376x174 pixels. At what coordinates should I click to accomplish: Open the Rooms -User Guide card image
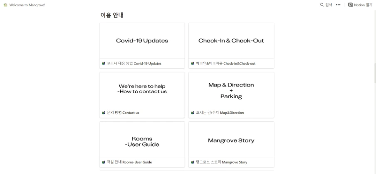[142, 140]
